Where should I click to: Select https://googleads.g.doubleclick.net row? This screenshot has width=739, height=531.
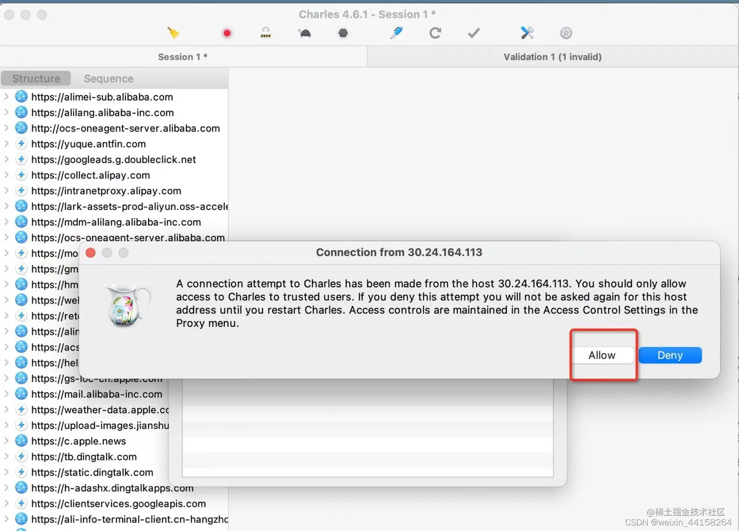(114, 159)
